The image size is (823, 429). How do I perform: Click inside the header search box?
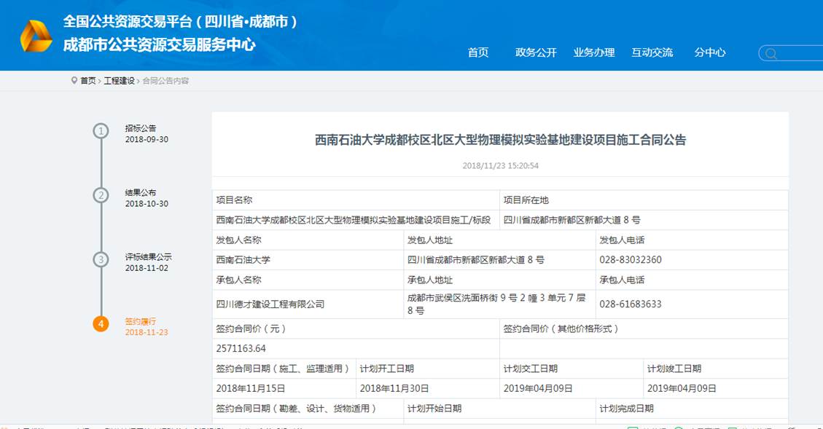click(x=791, y=53)
